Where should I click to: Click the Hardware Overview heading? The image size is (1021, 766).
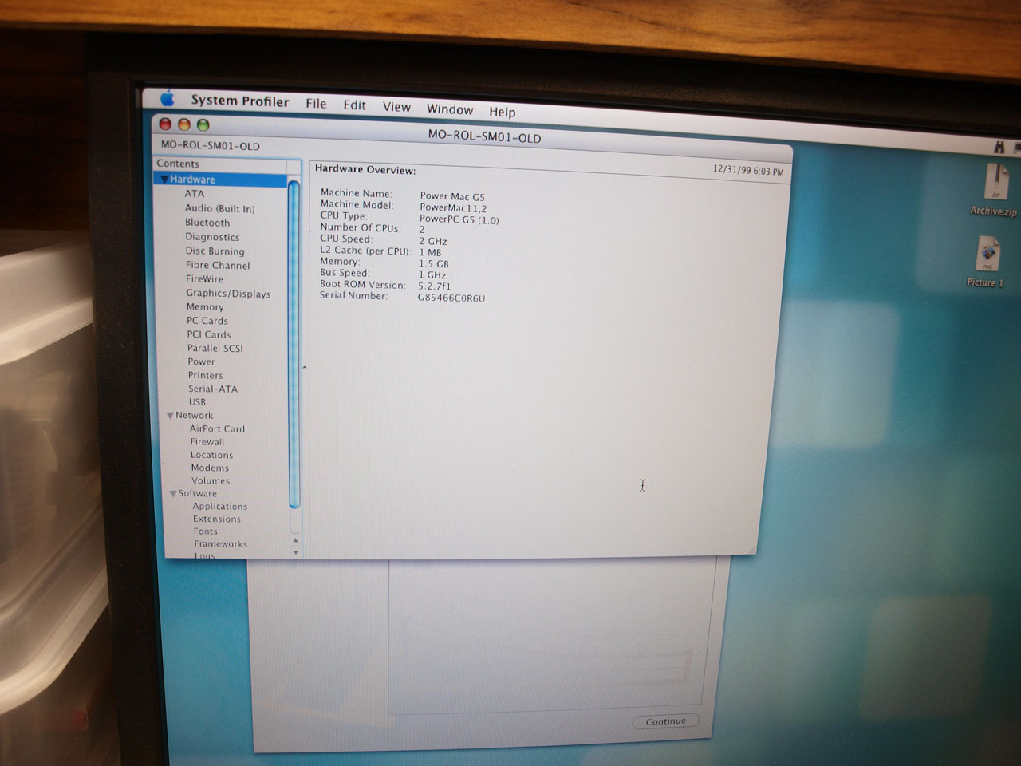click(x=365, y=169)
